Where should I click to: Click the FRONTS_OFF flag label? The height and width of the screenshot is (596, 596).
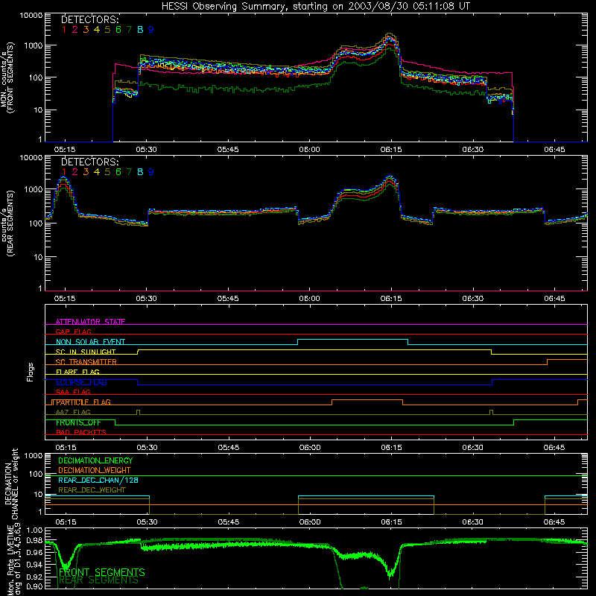78,422
